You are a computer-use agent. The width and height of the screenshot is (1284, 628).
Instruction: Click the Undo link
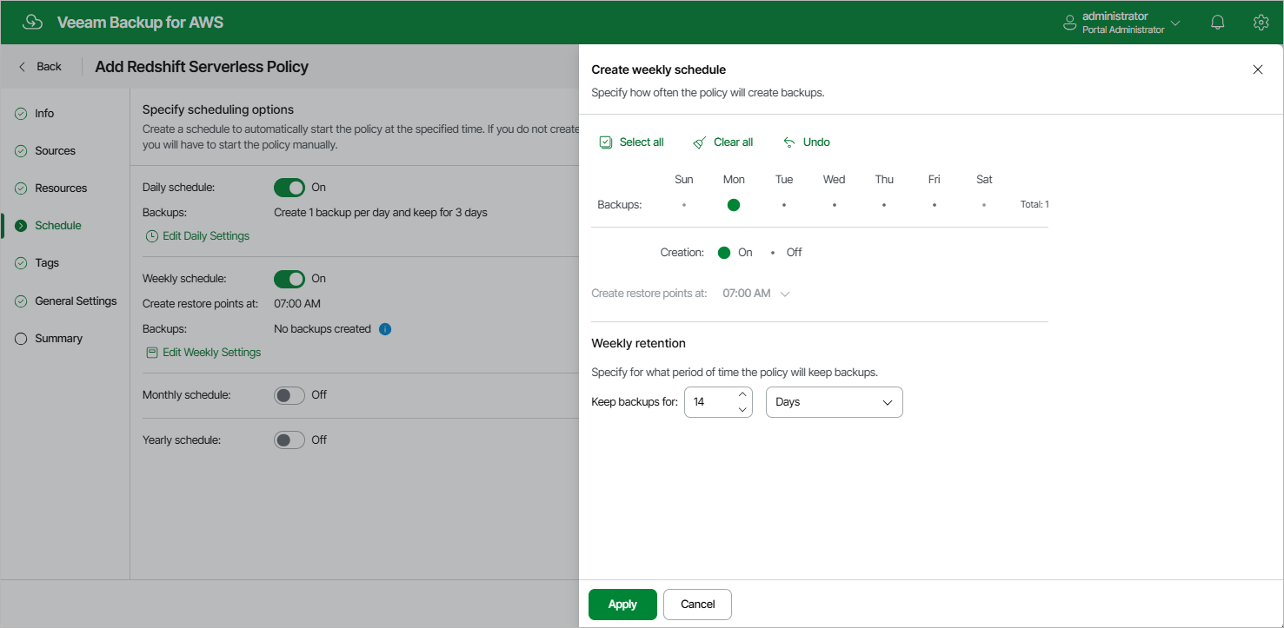tap(816, 142)
